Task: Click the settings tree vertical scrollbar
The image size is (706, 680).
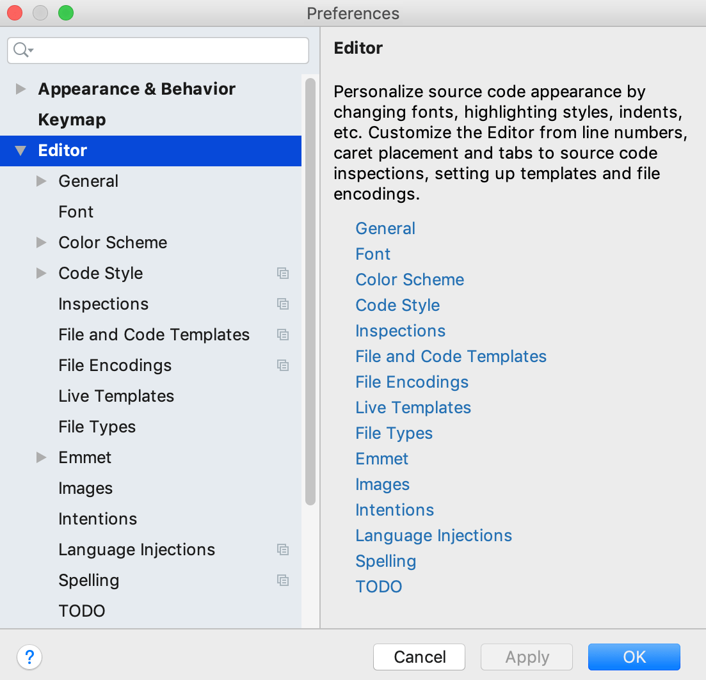Action: (310, 292)
